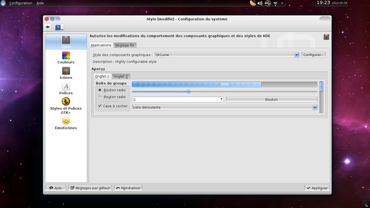Screen dimensions: 370x208
Task: Switch to the Onglet 2 tab
Action: tap(121, 77)
